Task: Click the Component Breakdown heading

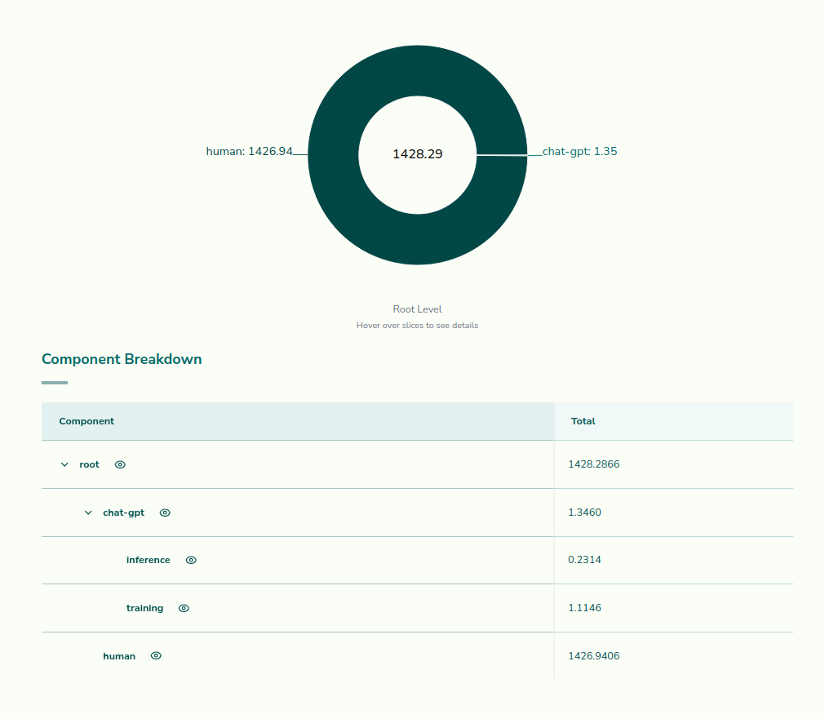Action: click(122, 359)
